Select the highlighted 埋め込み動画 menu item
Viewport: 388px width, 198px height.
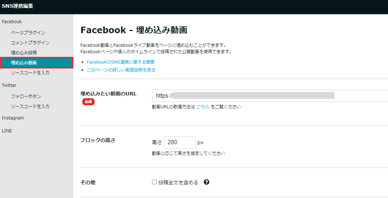pos(36,63)
